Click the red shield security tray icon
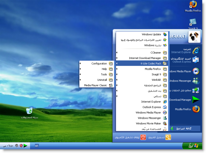This screenshot has width=206, height=153. click(x=21, y=146)
